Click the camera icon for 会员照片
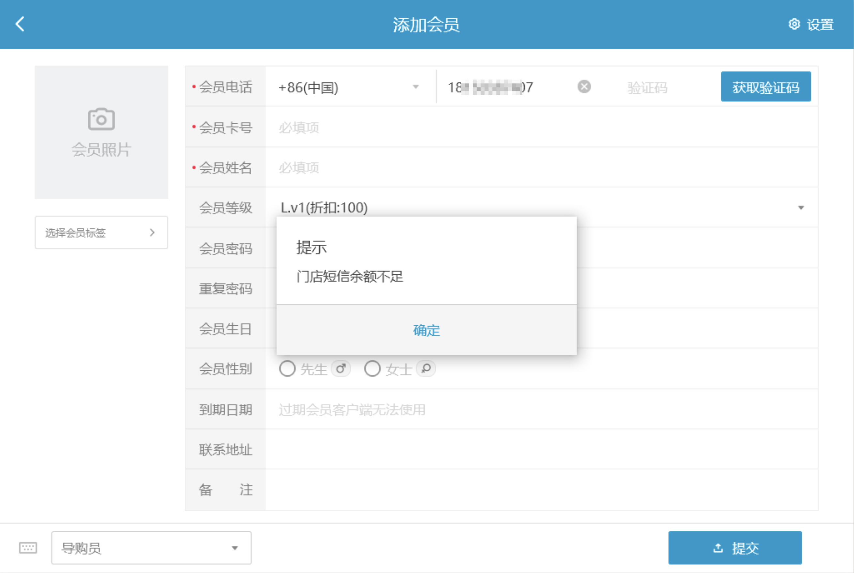Viewport: 854px width, 573px height. coord(101,119)
